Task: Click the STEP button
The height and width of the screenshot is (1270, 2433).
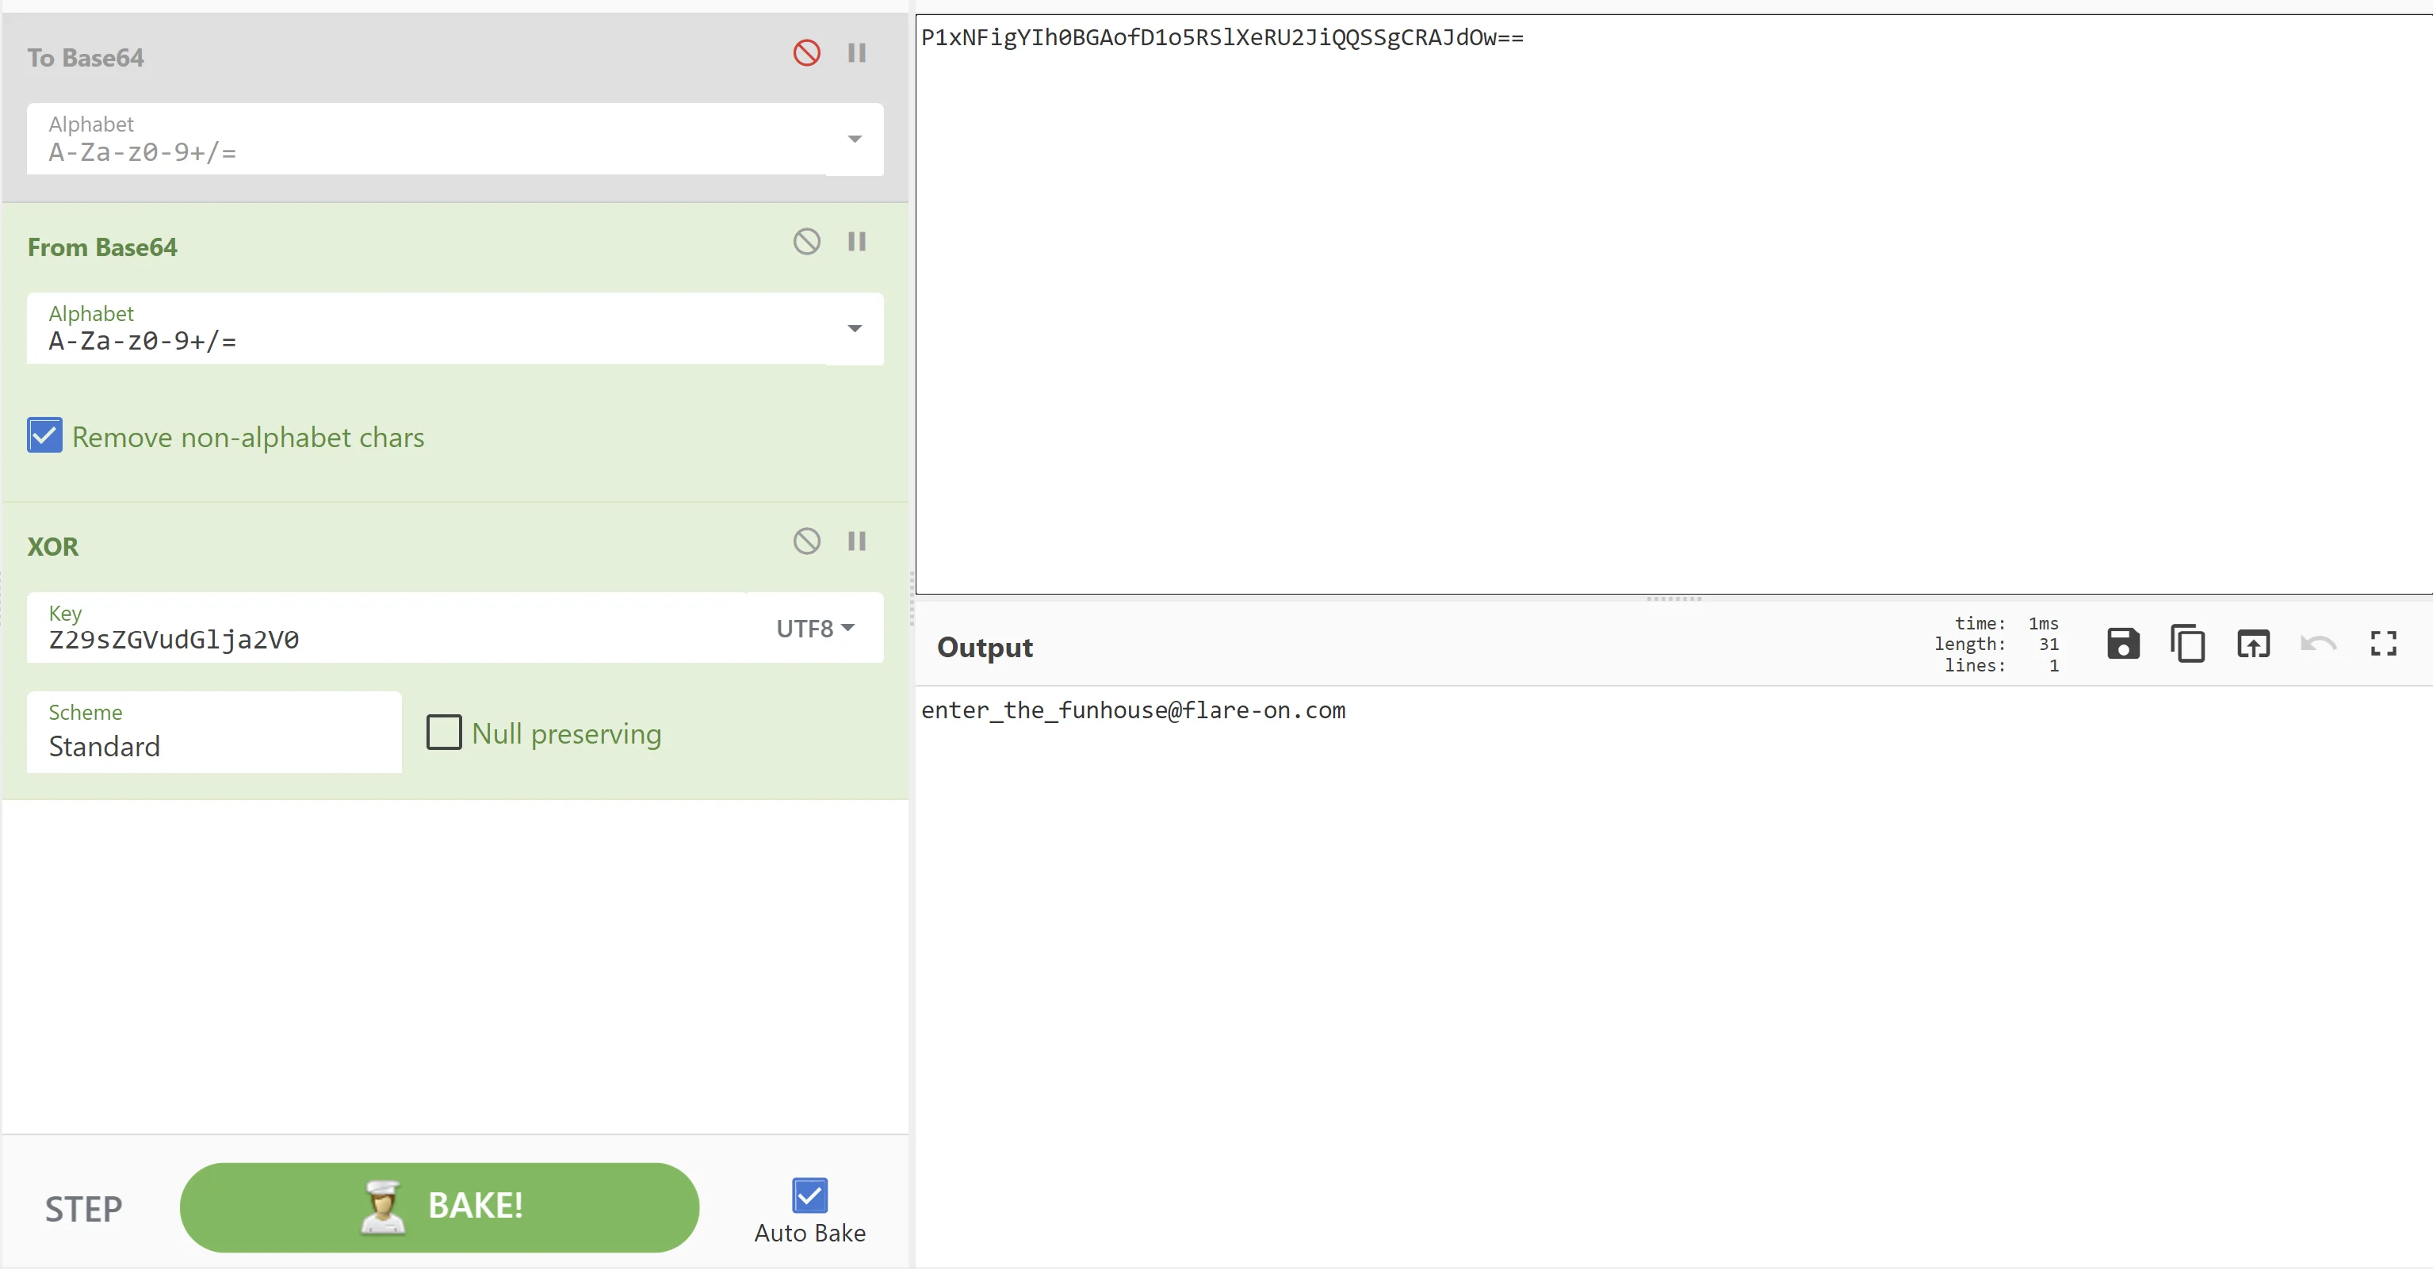Action: pos(83,1209)
